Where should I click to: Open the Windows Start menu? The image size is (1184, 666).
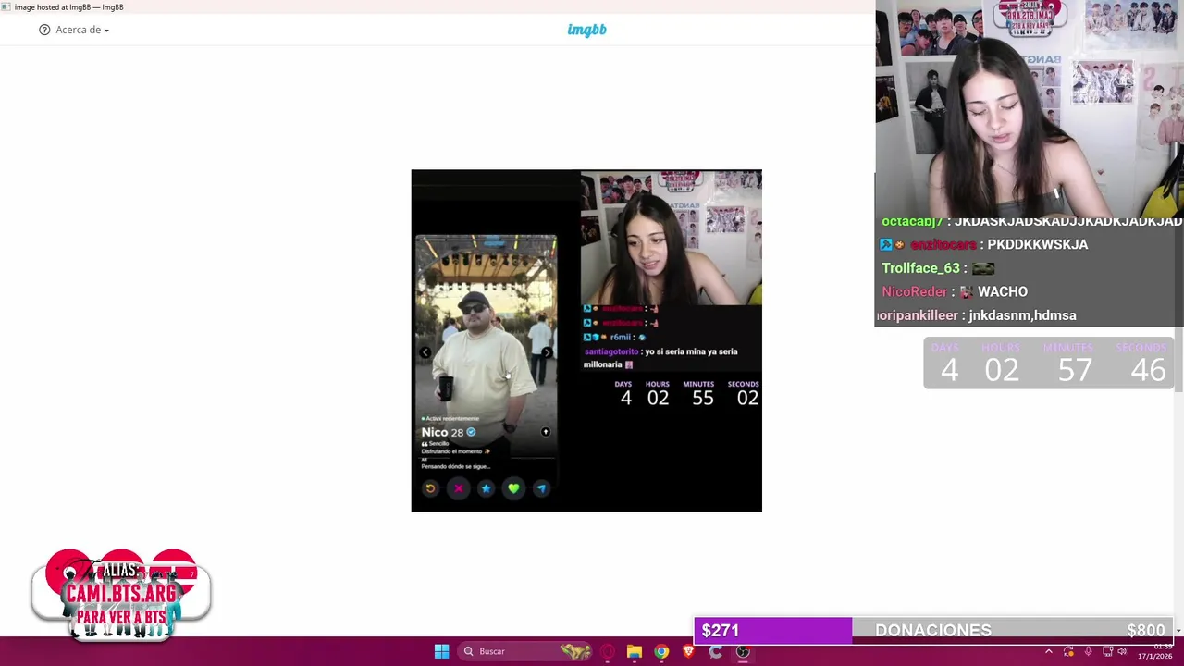tap(441, 651)
